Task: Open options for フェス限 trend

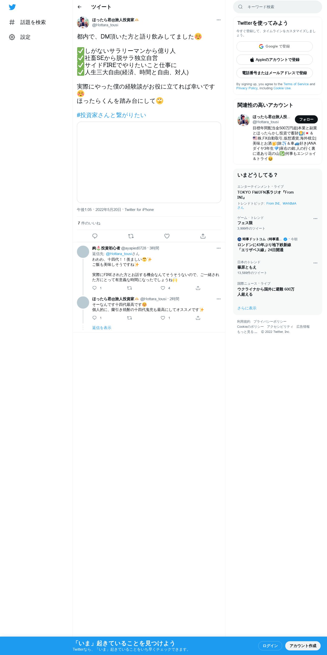Action: pyautogui.click(x=315, y=219)
